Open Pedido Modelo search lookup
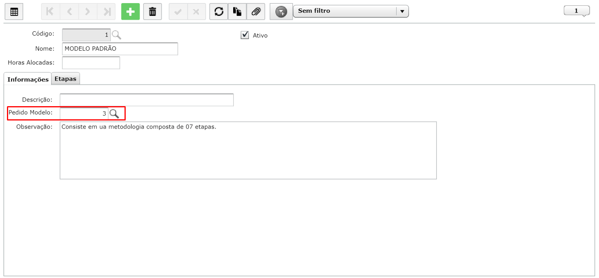Image resolution: width=599 pixels, height=278 pixels. click(114, 114)
